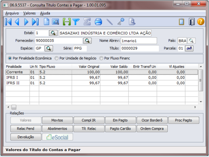209x157 pixels.
Task: Click the sigma totals icon
Action: coord(87,22)
